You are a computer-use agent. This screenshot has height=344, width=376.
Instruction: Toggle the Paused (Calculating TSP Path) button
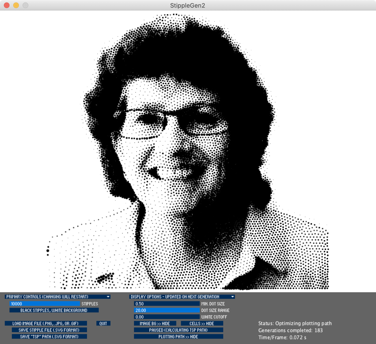178,330
